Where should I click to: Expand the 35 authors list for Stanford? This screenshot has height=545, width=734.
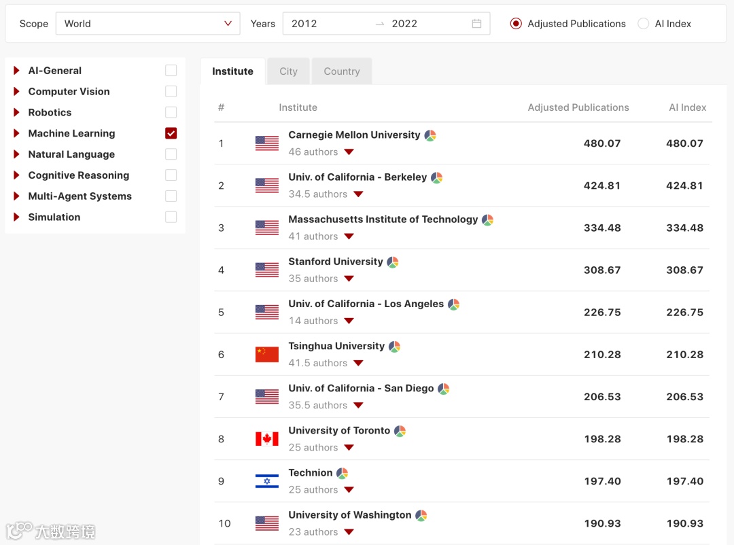[x=349, y=279]
